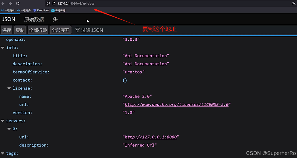Select the description key under servers 0
The height and width of the screenshot is (158, 297).
coord(34,145)
